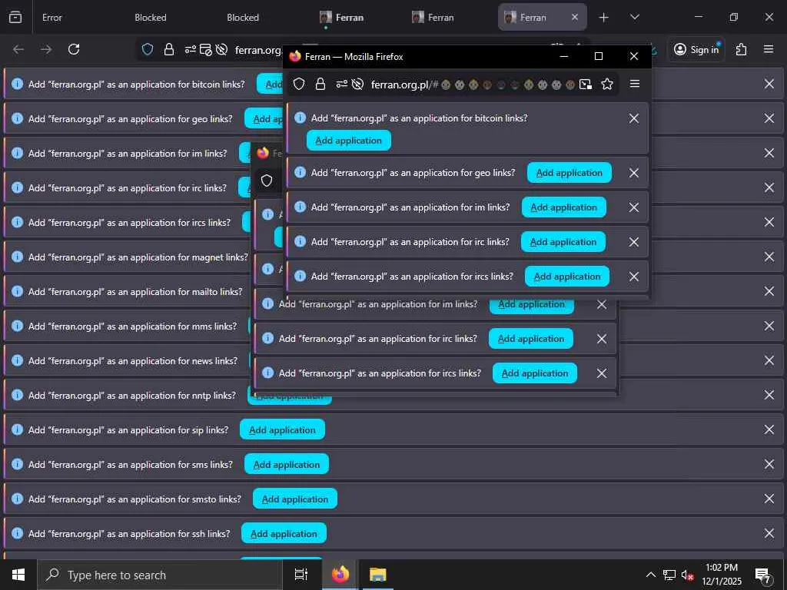Dismiss the main window's bitcoin links notification

[769, 84]
